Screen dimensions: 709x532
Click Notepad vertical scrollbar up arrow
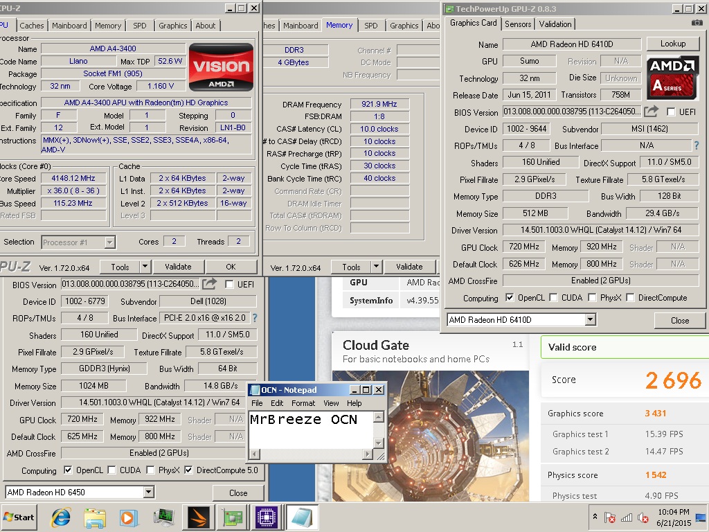[379, 416]
